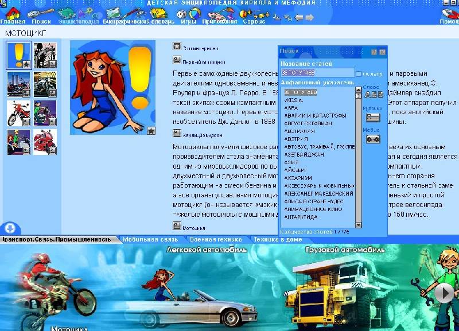This screenshot has height=331, width=459.
Task: Open the Энциклопедия section icon
Action: 79,15
